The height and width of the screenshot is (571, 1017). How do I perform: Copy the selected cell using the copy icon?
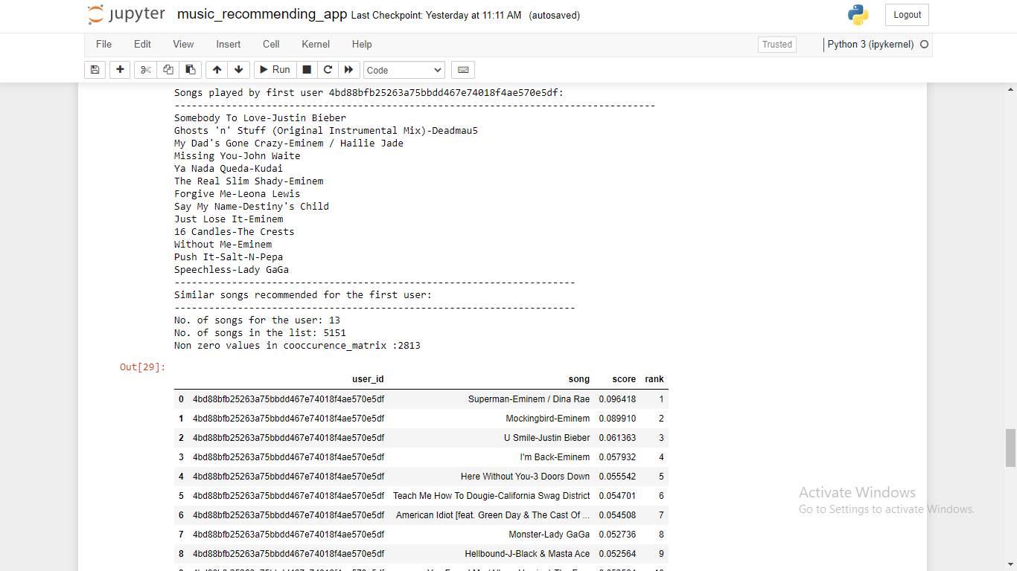tap(168, 69)
